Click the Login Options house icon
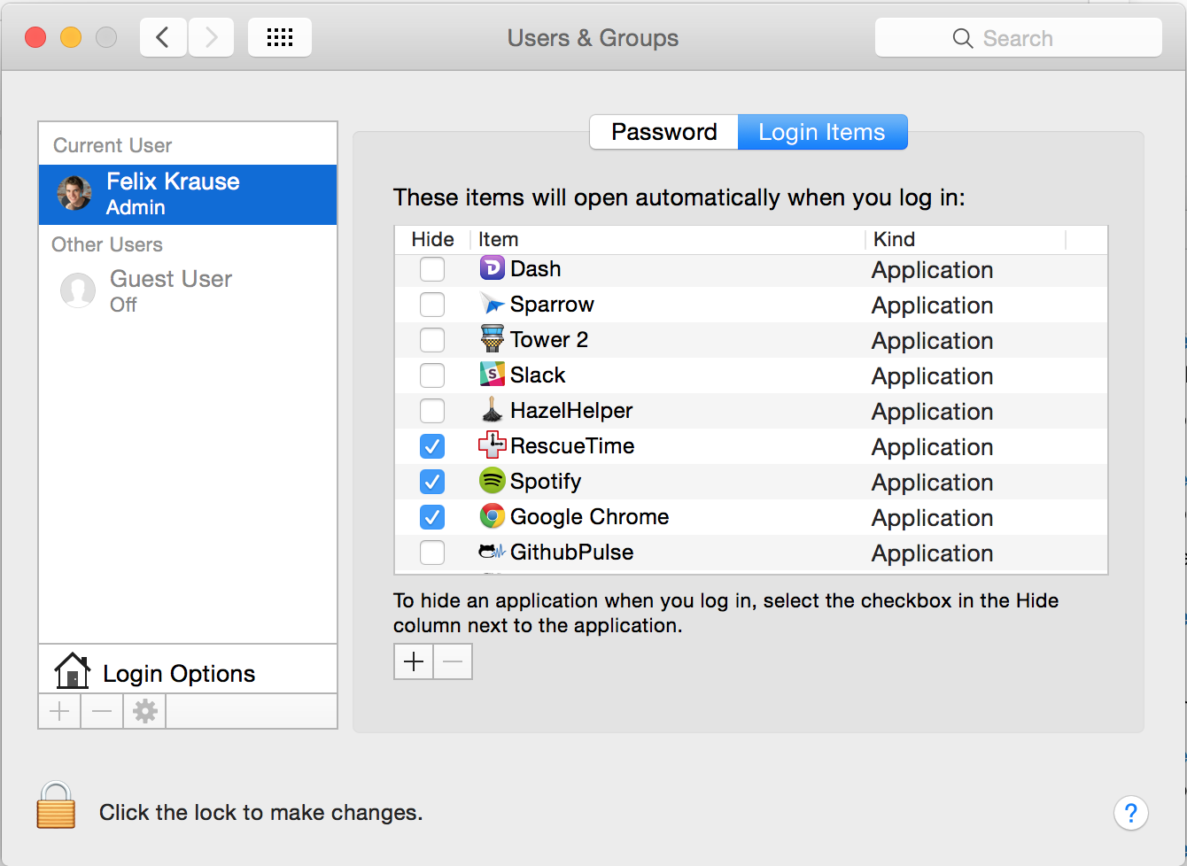The height and width of the screenshot is (866, 1187). [73, 671]
